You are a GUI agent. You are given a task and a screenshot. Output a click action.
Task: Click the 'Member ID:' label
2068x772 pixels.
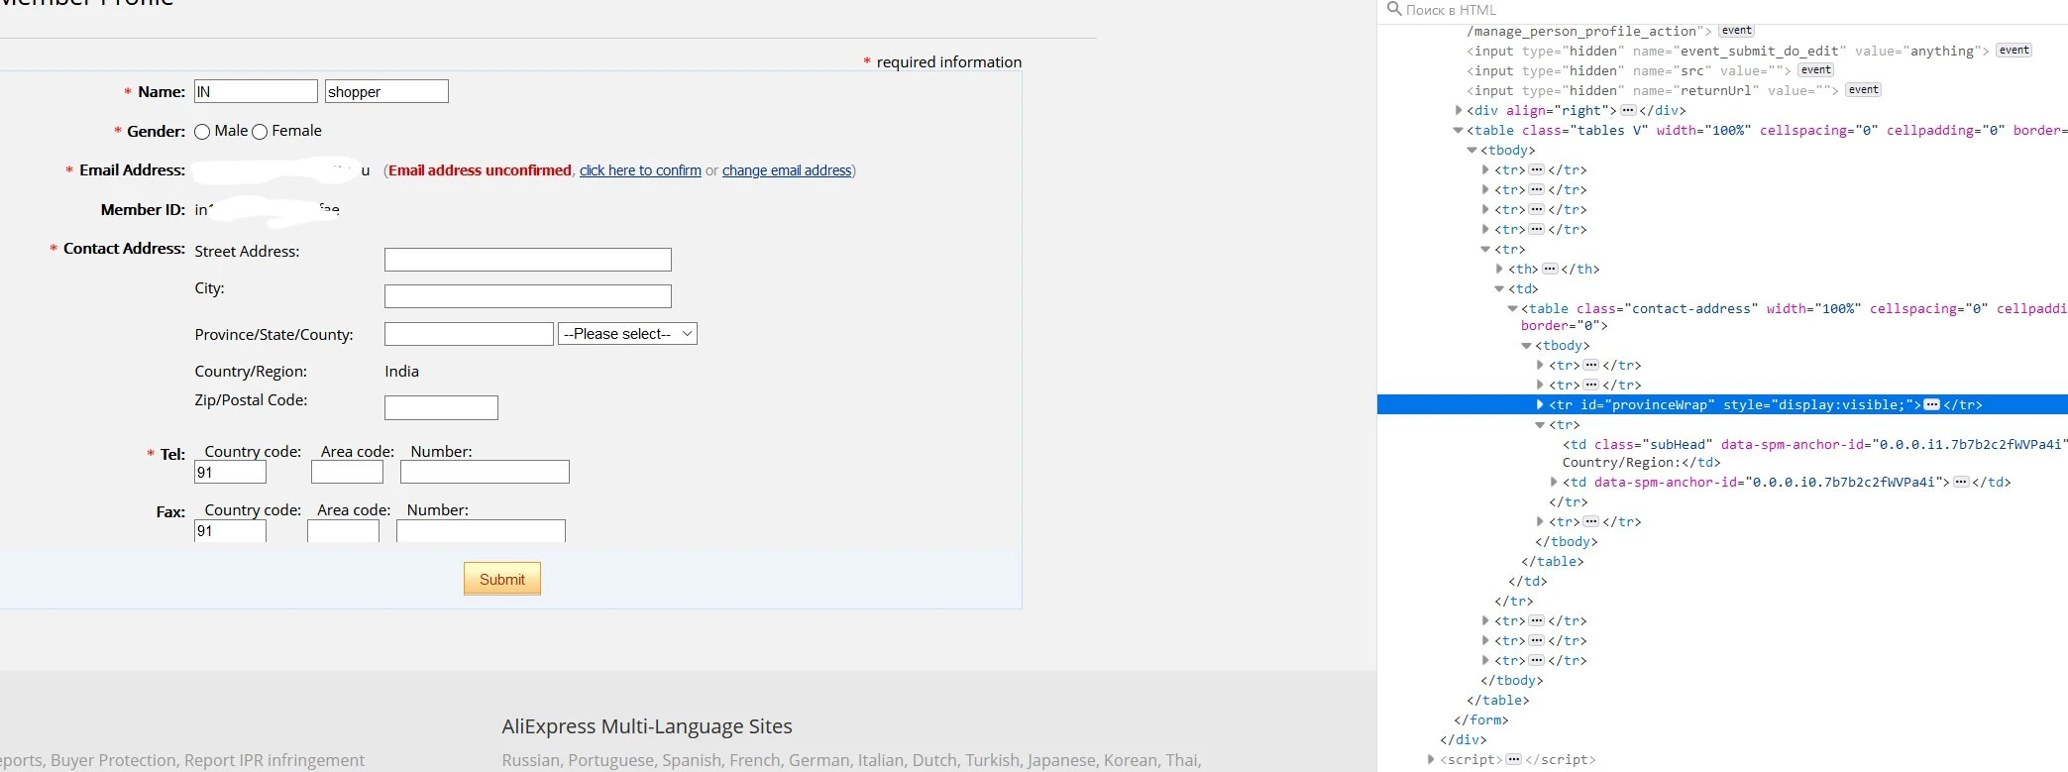[x=143, y=209]
